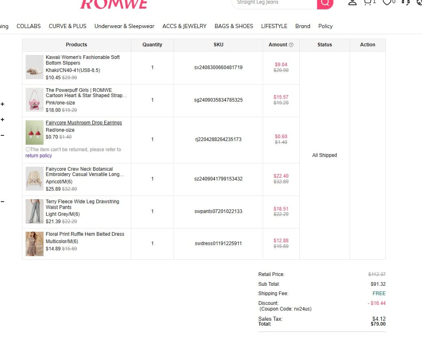Collapse the minus sign beside Terry Fleece pants

(x=2, y=202)
